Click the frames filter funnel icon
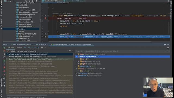174x98 pixels. (x=70, y=51)
